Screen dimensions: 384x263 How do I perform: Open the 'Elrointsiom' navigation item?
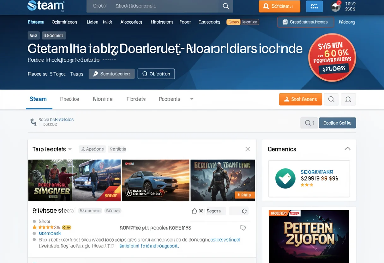162,22
